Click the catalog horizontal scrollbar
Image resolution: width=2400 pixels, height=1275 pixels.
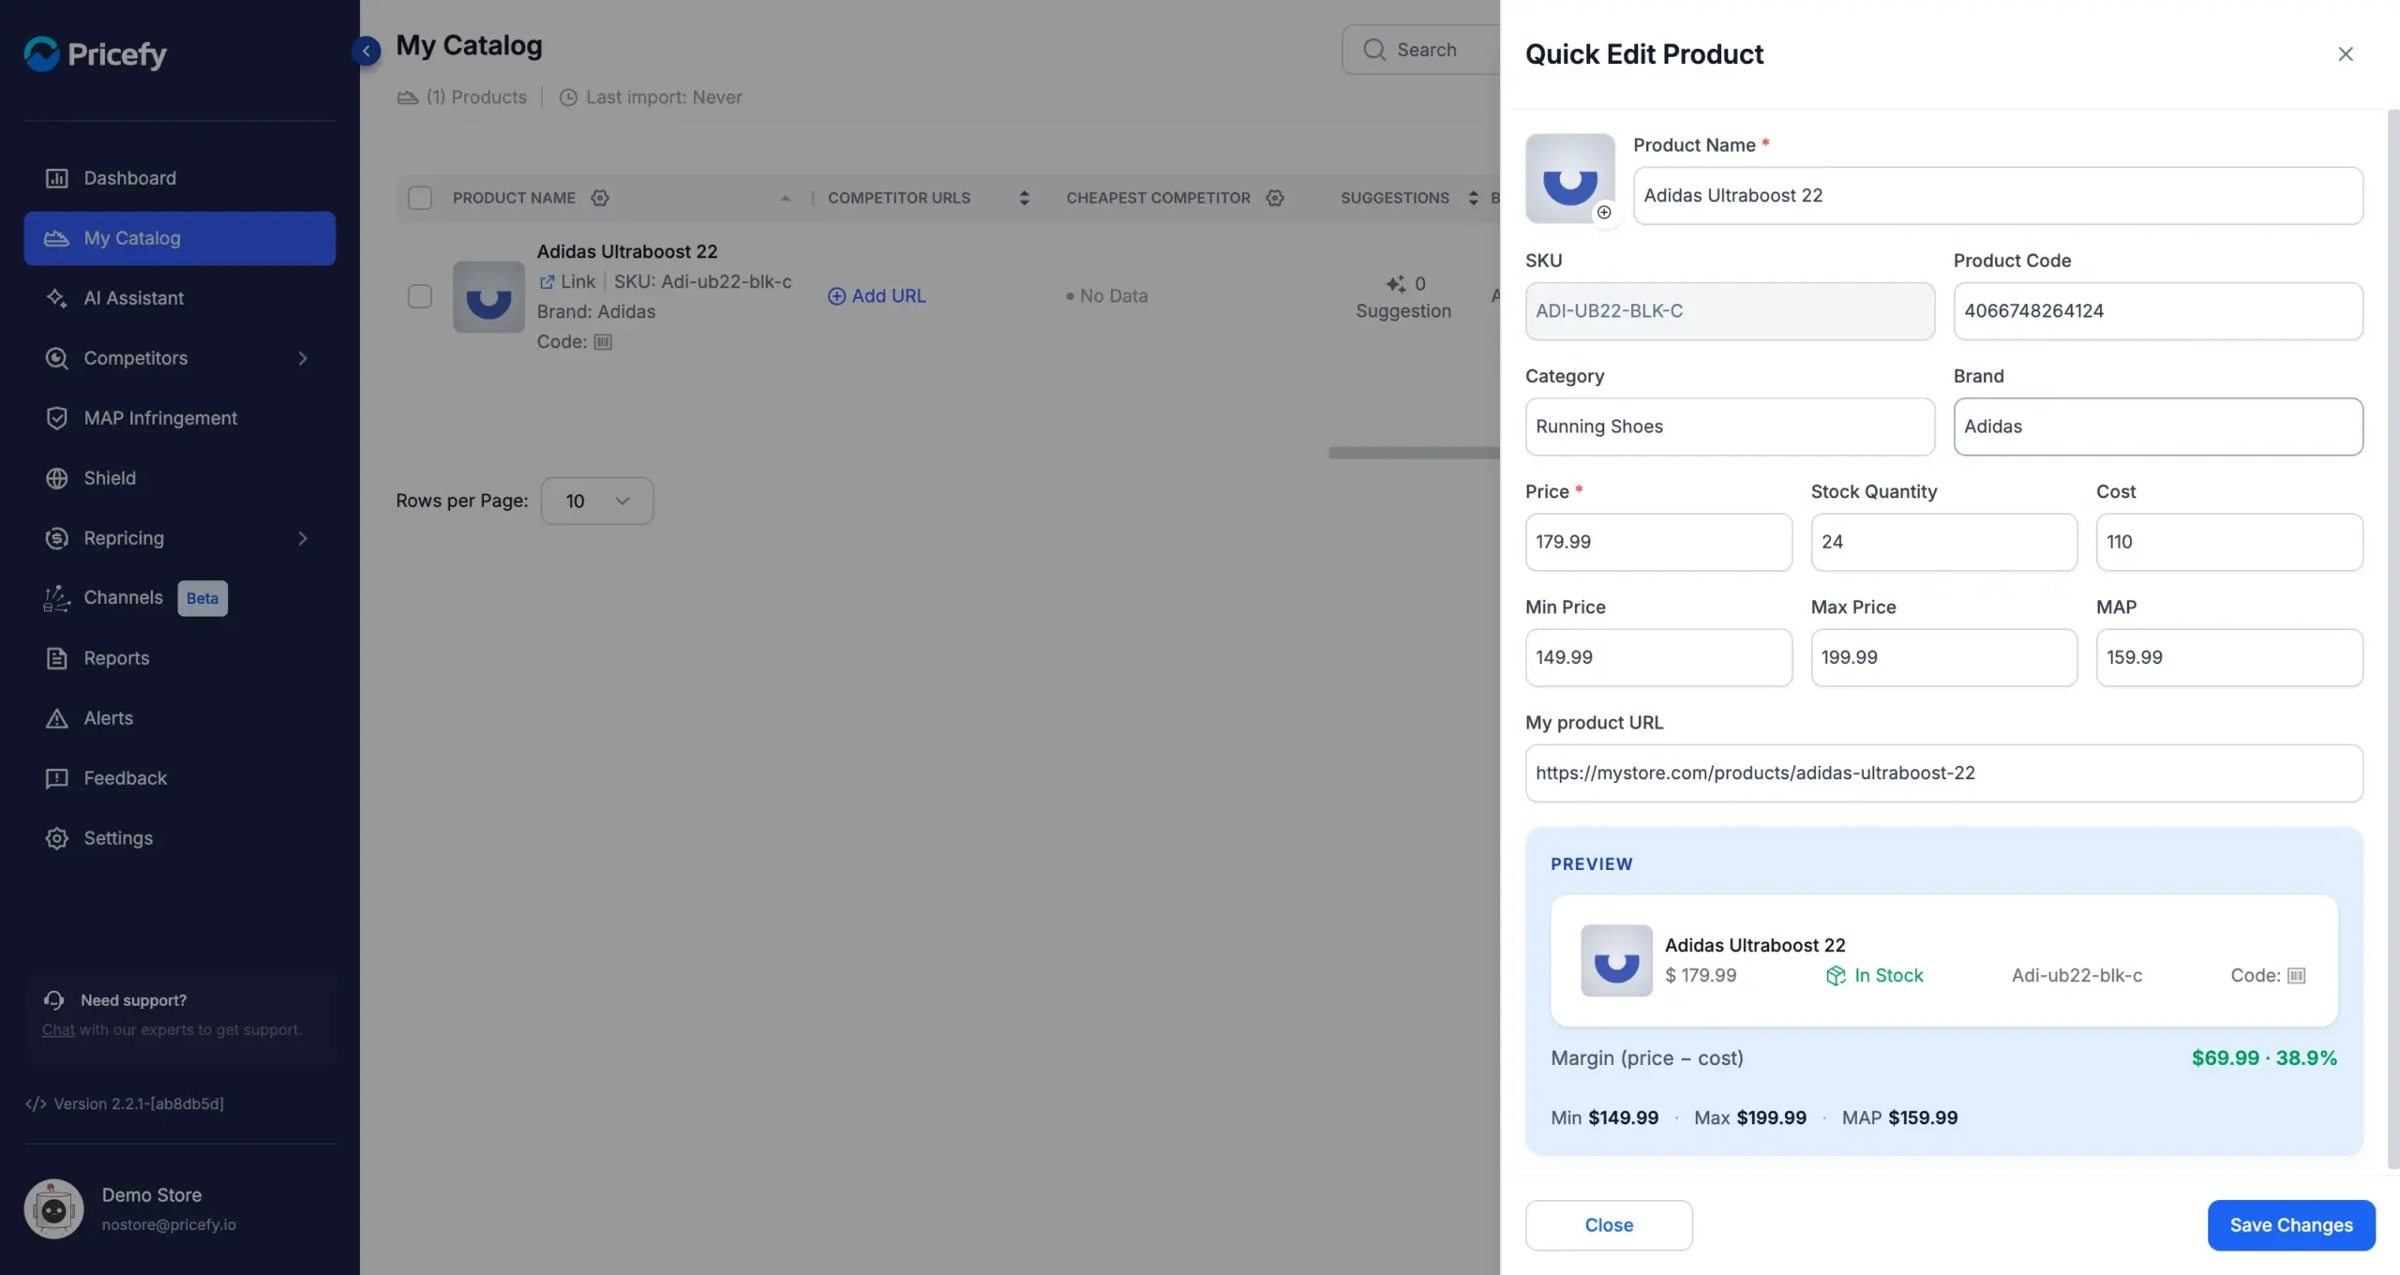[x=1414, y=453]
